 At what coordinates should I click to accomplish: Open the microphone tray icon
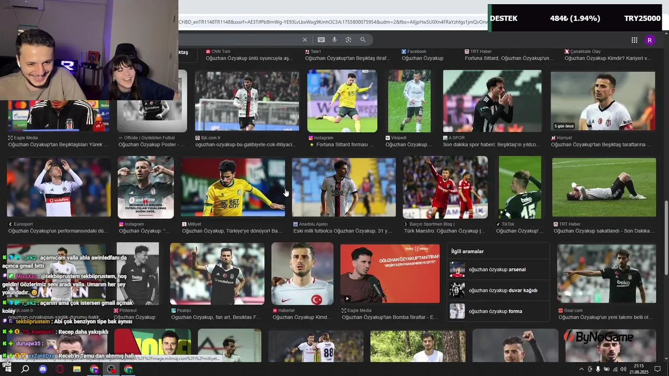pyautogui.click(x=598, y=369)
